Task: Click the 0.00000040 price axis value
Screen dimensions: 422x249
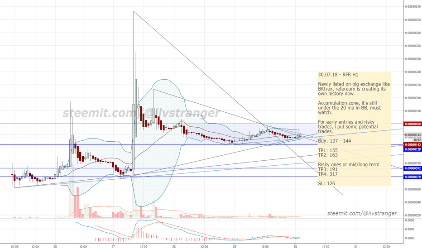Action: click(413, 202)
